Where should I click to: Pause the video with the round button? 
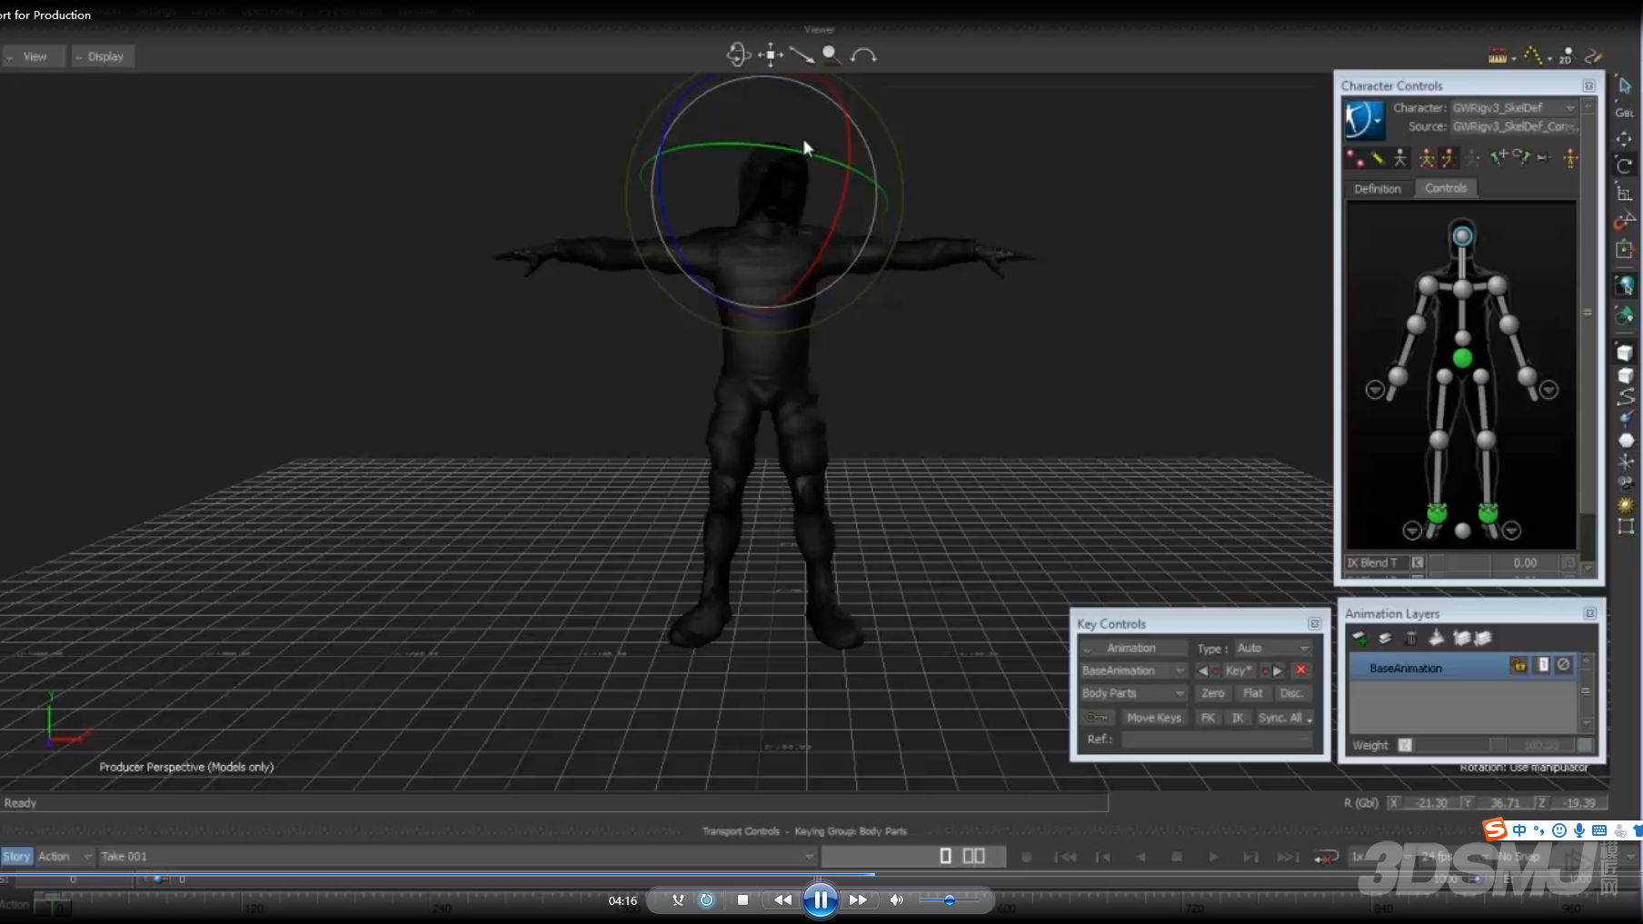click(820, 899)
